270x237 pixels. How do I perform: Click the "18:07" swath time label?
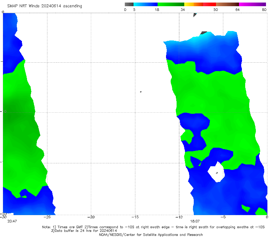[x=195, y=221]
